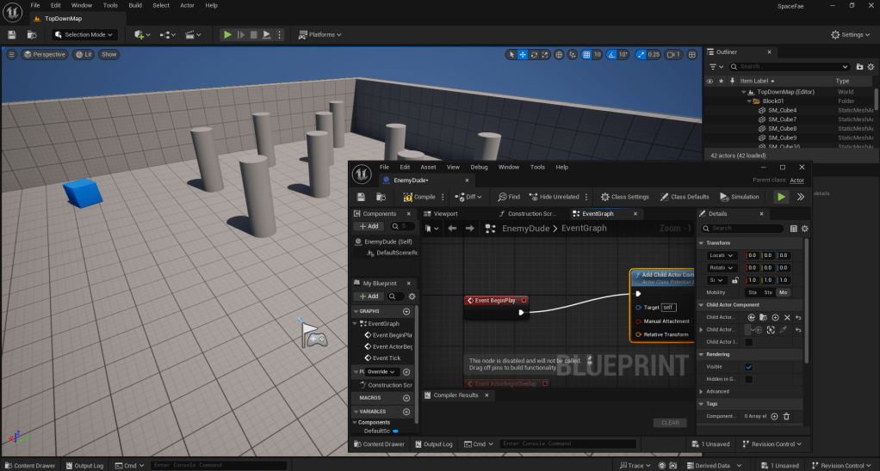Switch to the Viewport tab
Screen dimensions: 880x471
click(445, 214)
